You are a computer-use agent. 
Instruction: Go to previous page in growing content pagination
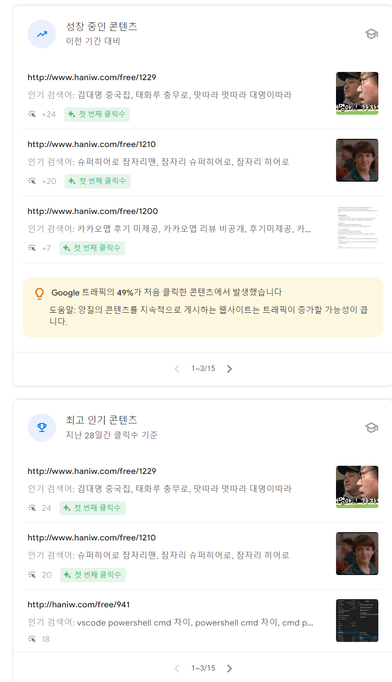(177, 369)
